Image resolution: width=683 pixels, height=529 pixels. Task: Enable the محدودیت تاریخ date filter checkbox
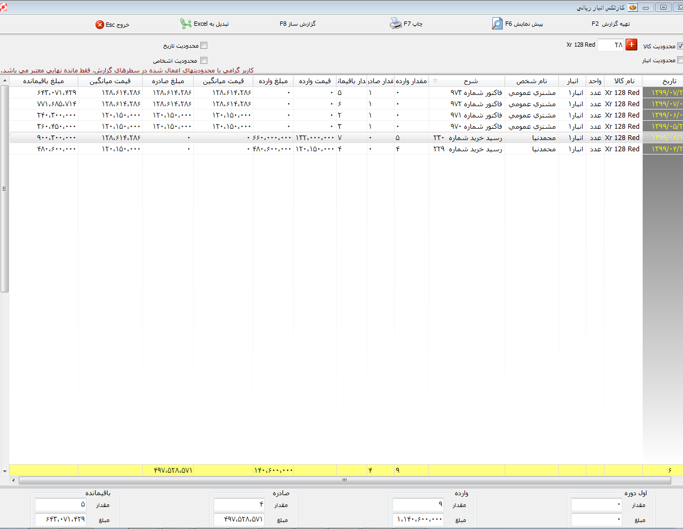click(204, 46)
